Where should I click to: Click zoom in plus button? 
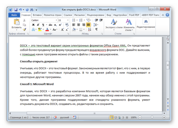coord(164,117)
